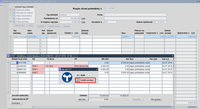
Task: Click the Úhrady button
Action: coord(66,26)
